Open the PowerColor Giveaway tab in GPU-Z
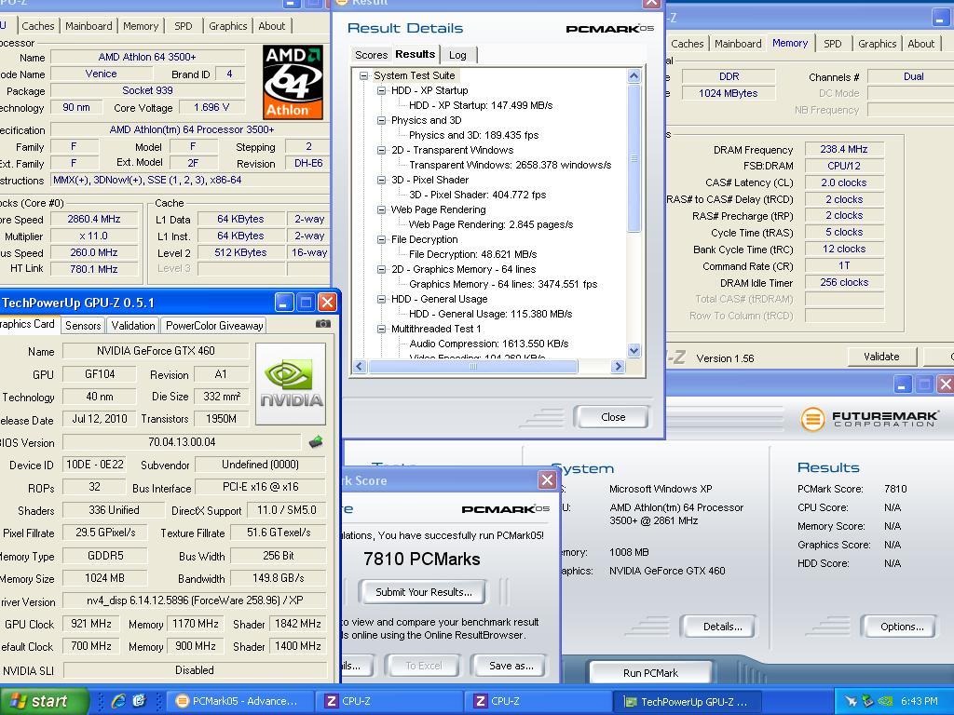Image resolution: width=954 pixels, height=715 pixels. (214, 325)
